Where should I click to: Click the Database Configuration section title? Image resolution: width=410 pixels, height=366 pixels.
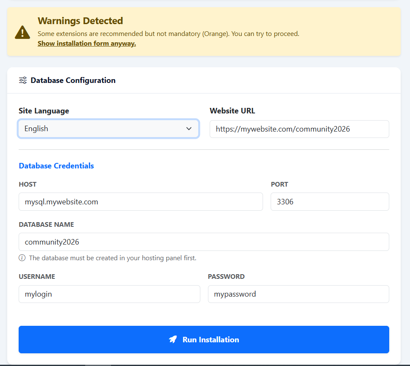click(73, 80)
